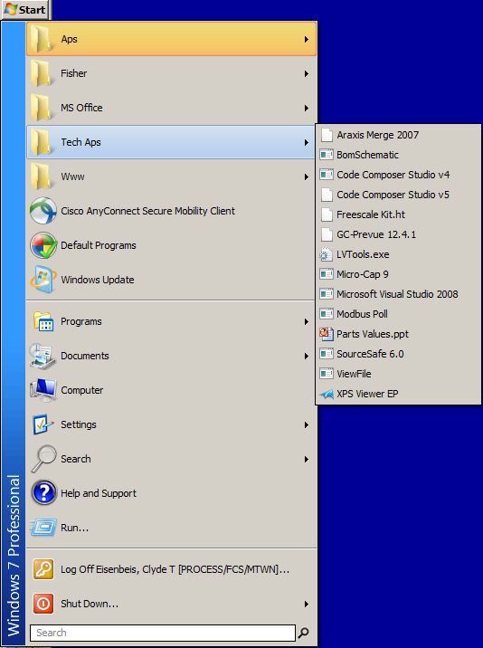This screenshot has height=648, width=483.
Task: Launch Windows Update via its icon
Action: click(x=43, y=280)
